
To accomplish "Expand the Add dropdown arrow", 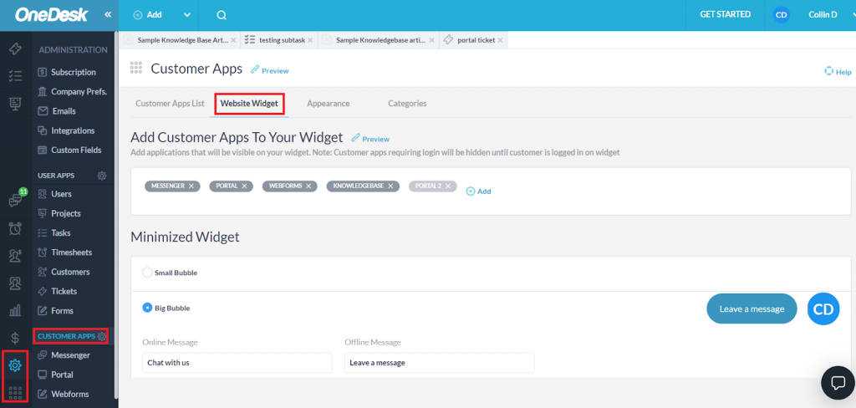I will pyautogui.click(x=187, y=15).
